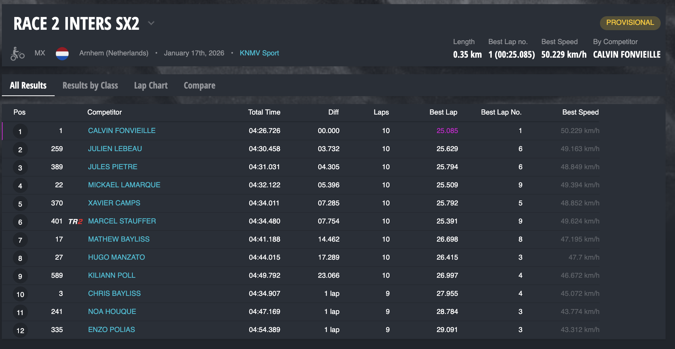This screenshot has width=675, height=349.
Task: Click the TR2 logo beside Marcel Stauffer
Action: 75,222
